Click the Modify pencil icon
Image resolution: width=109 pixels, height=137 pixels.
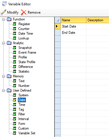pyautogui.click(x=3, y=12)
